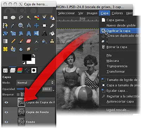Switch to the Brushes tab with black circle
This screenshot has height=130, width=141.
34,70
